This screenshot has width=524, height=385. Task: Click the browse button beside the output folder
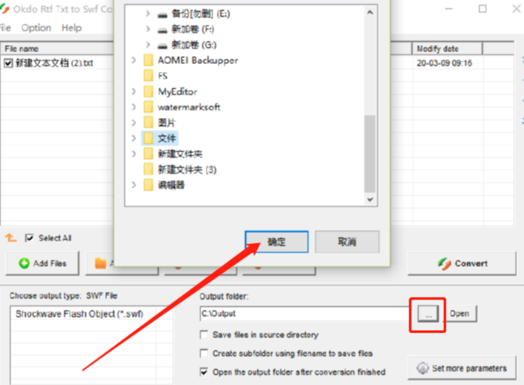tap(428, 314)
